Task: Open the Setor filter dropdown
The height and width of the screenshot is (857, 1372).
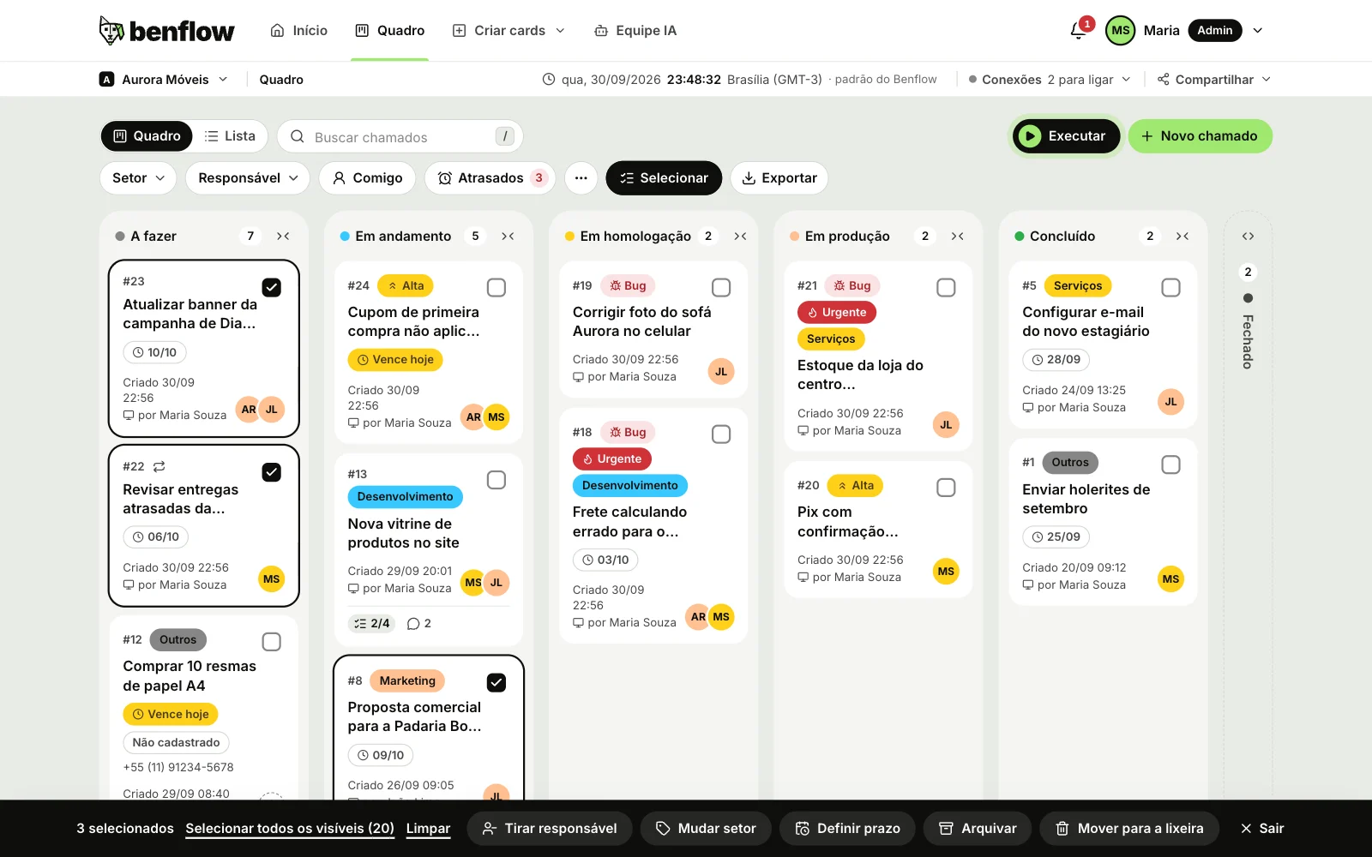Action: point(138,178)
